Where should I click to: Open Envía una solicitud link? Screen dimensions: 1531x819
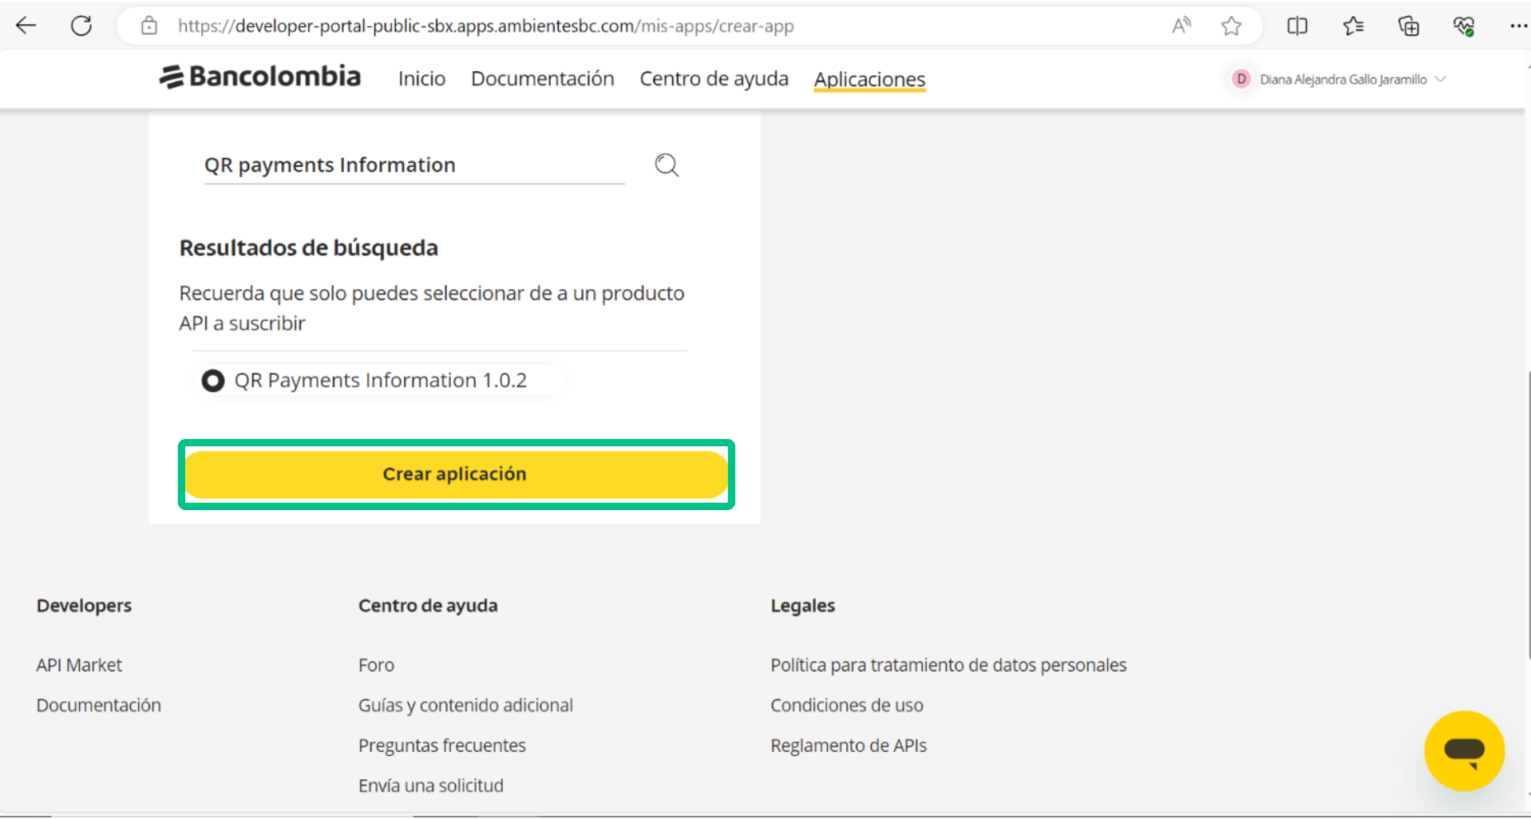[x=431, y=785]
